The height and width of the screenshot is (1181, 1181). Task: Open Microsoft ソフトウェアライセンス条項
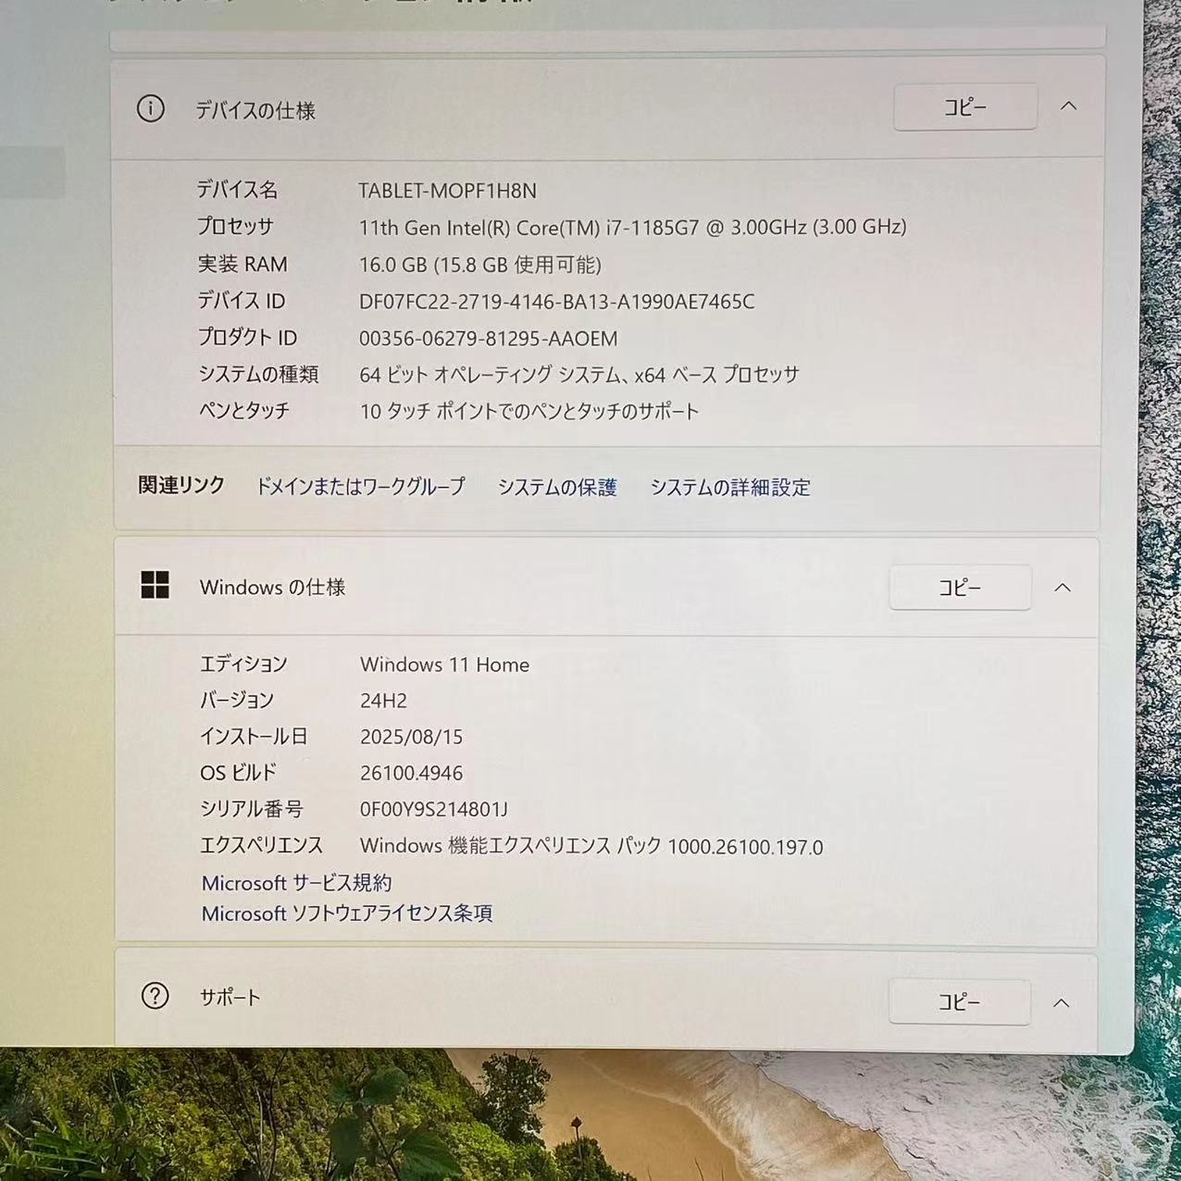point(347,914)
